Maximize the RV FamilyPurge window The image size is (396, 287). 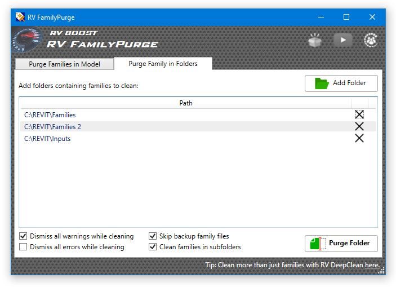coord(346,17)
